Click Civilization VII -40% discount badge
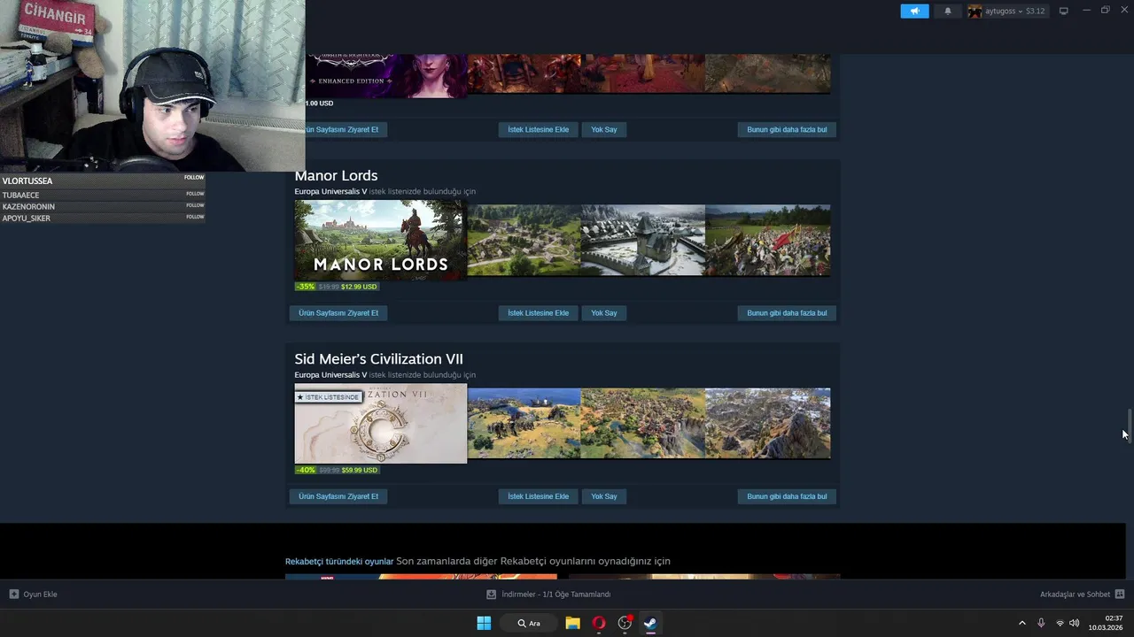This screenshot has width=1134, height=637. (x=306, y=470)
